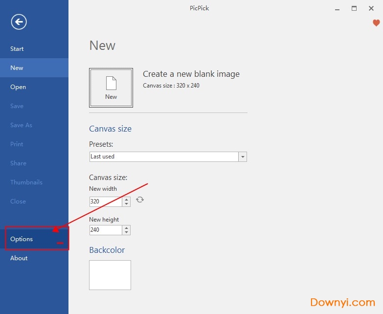
Task: Click the heart icon at top right
Action: 376,23
